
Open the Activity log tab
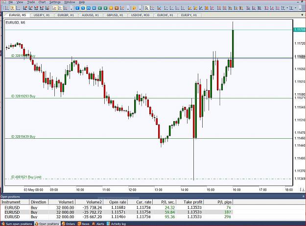pos(117,224)
